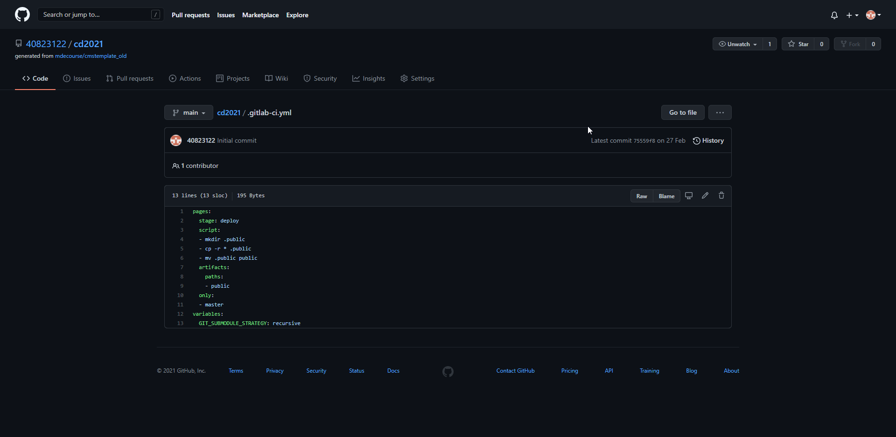896x437 pixels.
Task: Open the Insights tab
Action: pyautogui.click(x=369, y=78)
